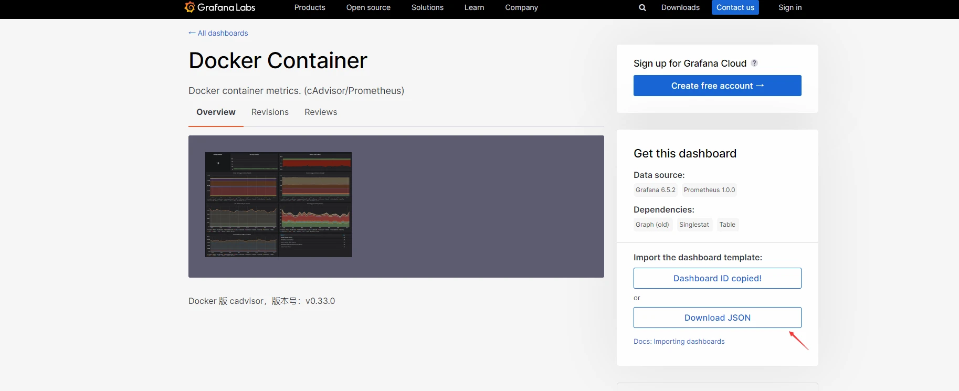Click the Graph (old) dependency tag

[x=652, y=225]
